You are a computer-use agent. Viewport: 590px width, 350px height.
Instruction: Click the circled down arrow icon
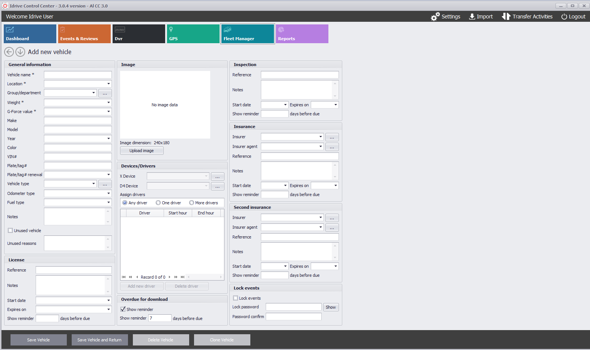pos(20,52)
